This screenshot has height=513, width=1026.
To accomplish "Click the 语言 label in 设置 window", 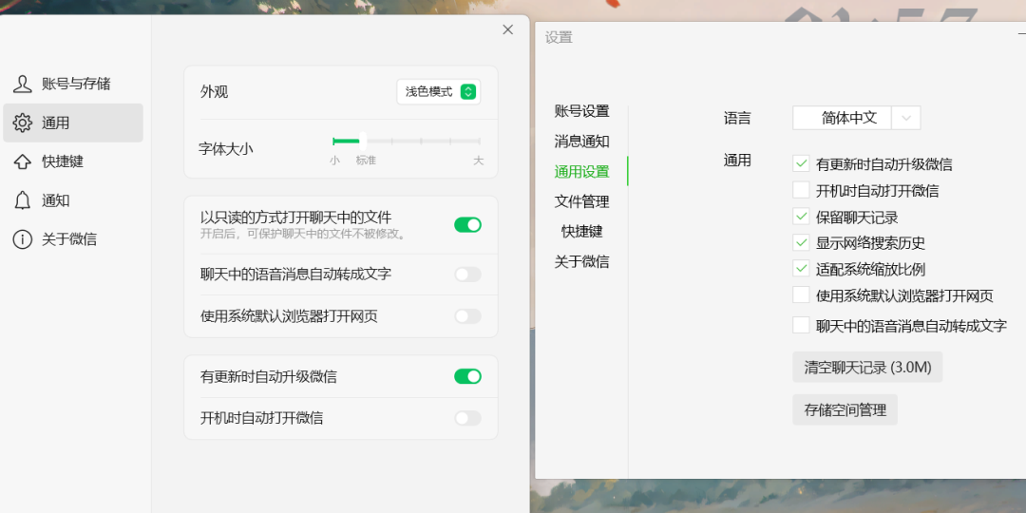I will 737,119.
